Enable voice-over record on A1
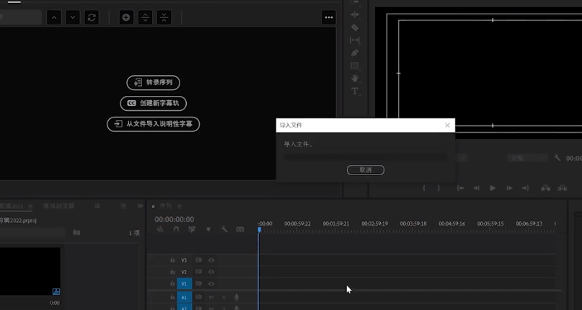The image size is (582, 310). pos(237,297)
